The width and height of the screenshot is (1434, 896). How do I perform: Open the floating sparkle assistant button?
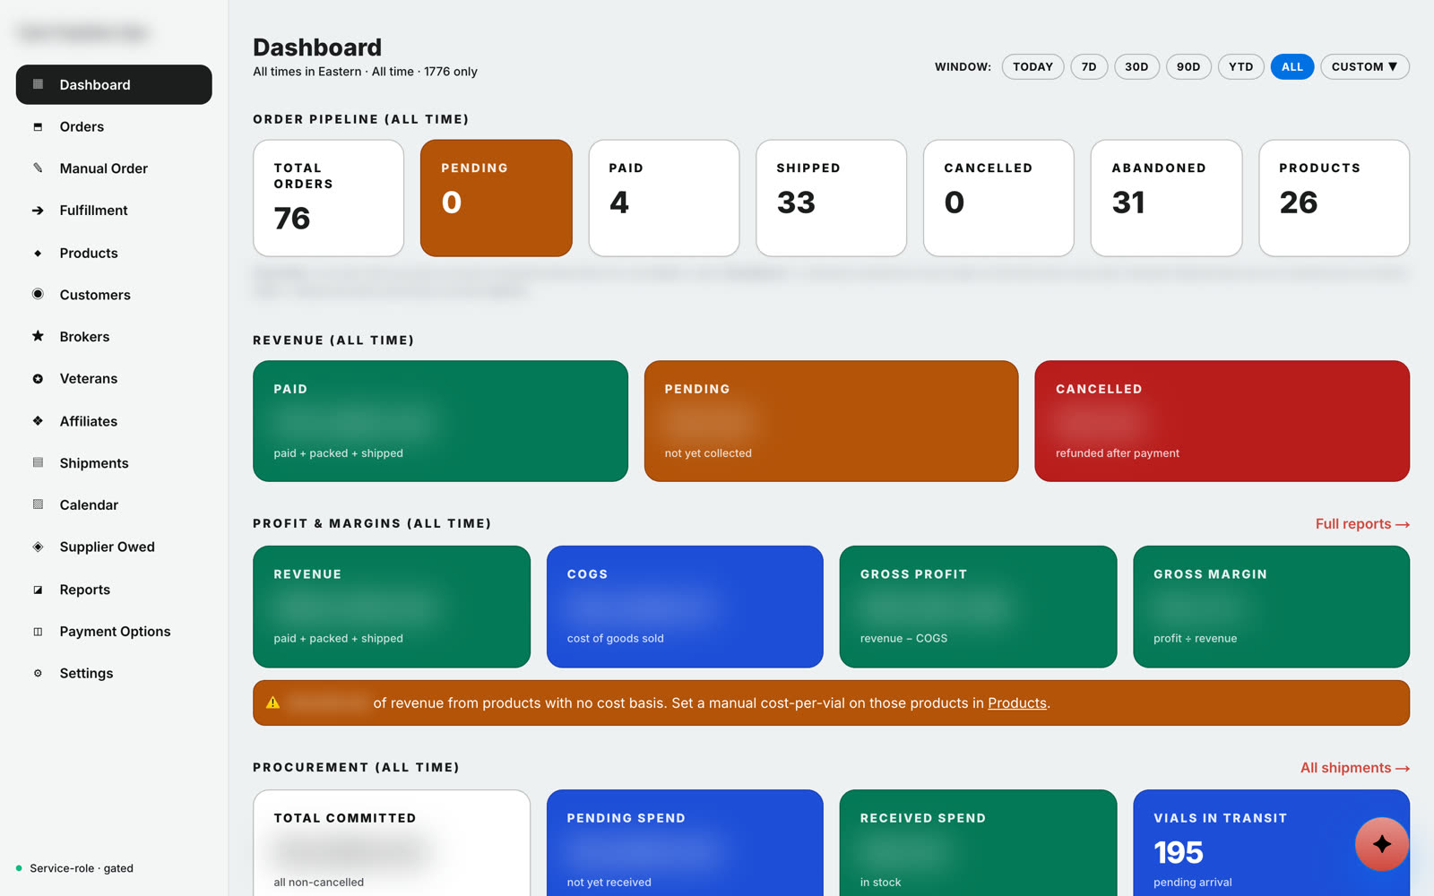[x=1382, y=844]
